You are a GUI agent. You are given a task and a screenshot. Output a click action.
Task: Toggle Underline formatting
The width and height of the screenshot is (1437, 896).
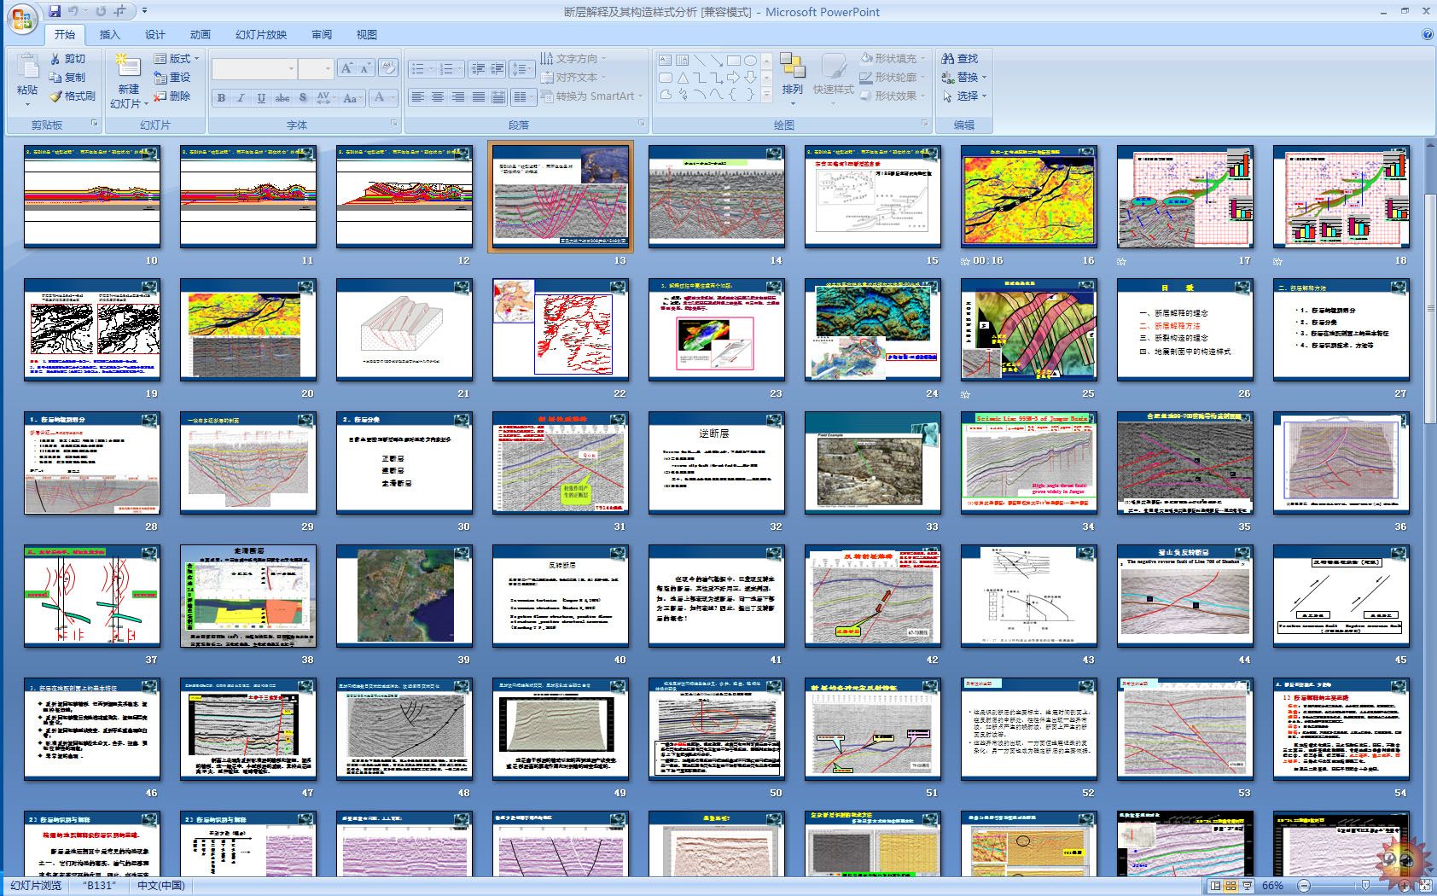[x=261, y=98]
